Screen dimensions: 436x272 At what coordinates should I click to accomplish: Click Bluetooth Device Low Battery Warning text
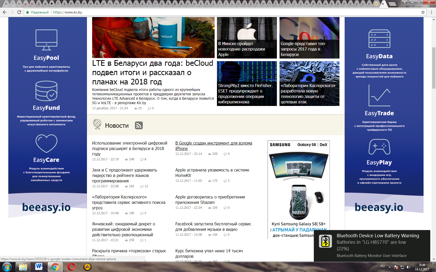(378, 236)
